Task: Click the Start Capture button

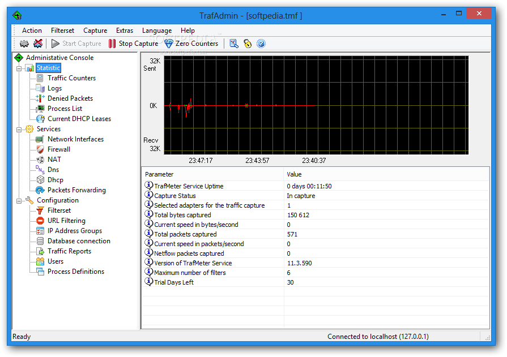Action: [x=76, y=44]
